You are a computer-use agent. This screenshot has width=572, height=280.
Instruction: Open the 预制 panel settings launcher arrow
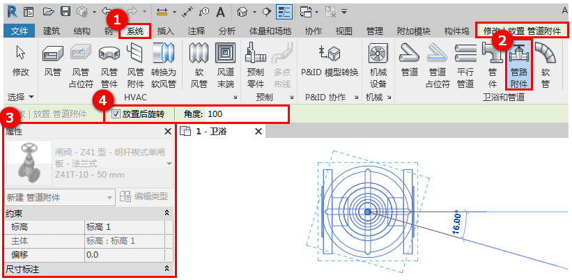(291, 98)
